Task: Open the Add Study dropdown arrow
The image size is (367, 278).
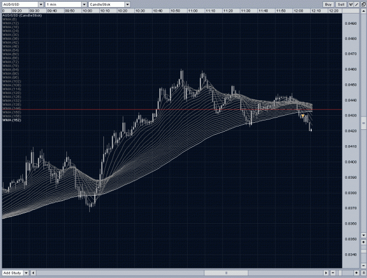Action: click(x=26, y=273)
